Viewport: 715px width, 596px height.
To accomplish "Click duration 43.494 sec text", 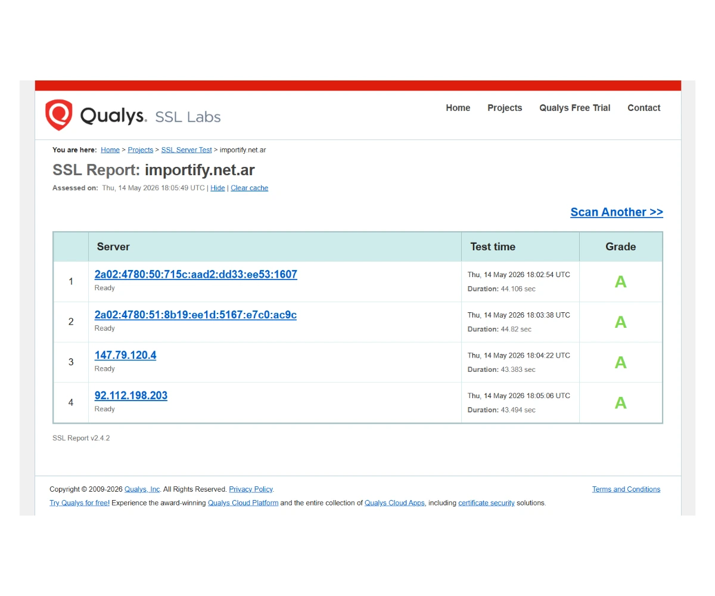I will coord(501,410).
